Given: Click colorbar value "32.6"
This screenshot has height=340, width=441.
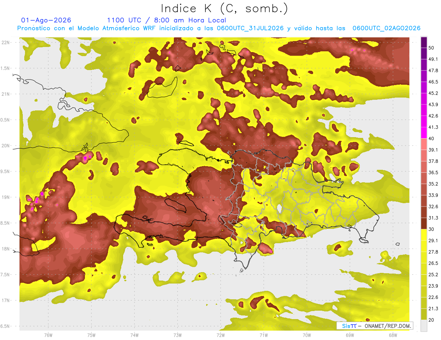Looking at the screenshot, I should pyautogui.click(x=433, y=206).
